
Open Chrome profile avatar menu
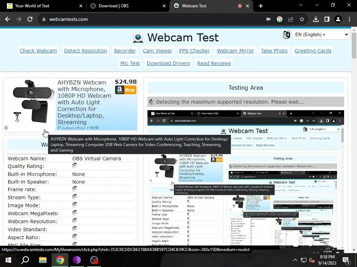(x=338, y=19)
